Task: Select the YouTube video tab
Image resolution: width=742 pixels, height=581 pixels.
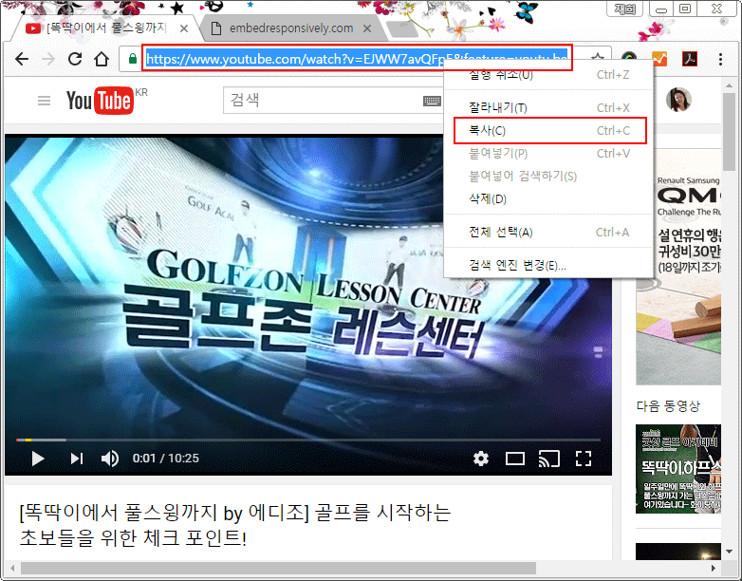Action: [x=107, y=28]
